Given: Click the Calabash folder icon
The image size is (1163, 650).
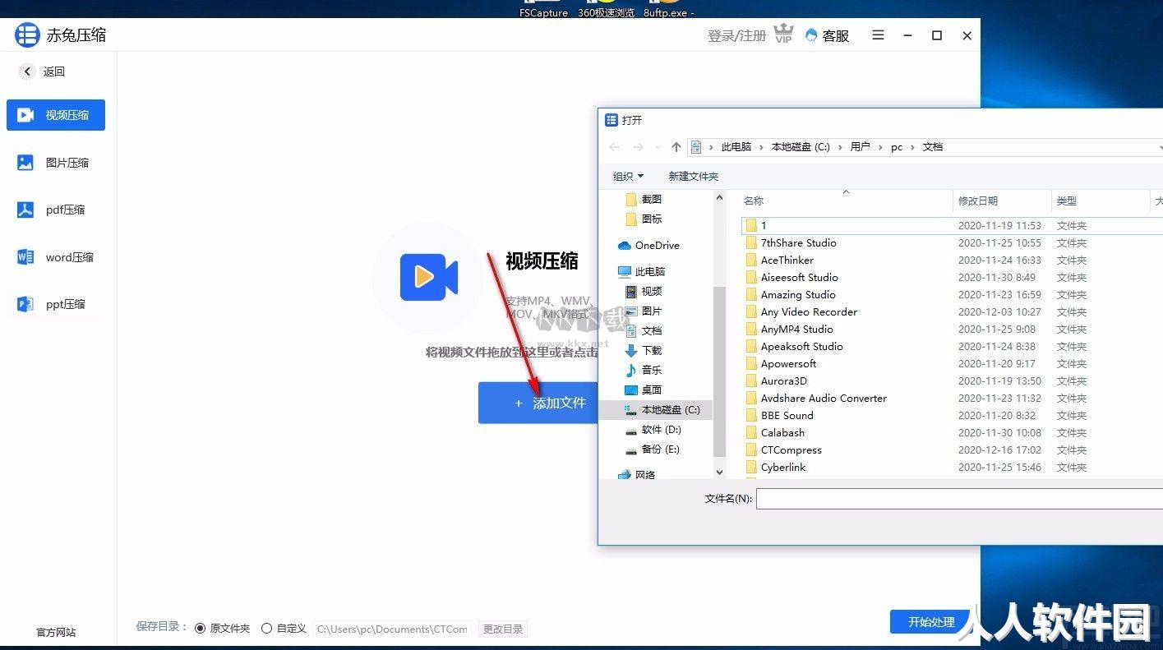Looking at the screenshot, I should point(750,432).
